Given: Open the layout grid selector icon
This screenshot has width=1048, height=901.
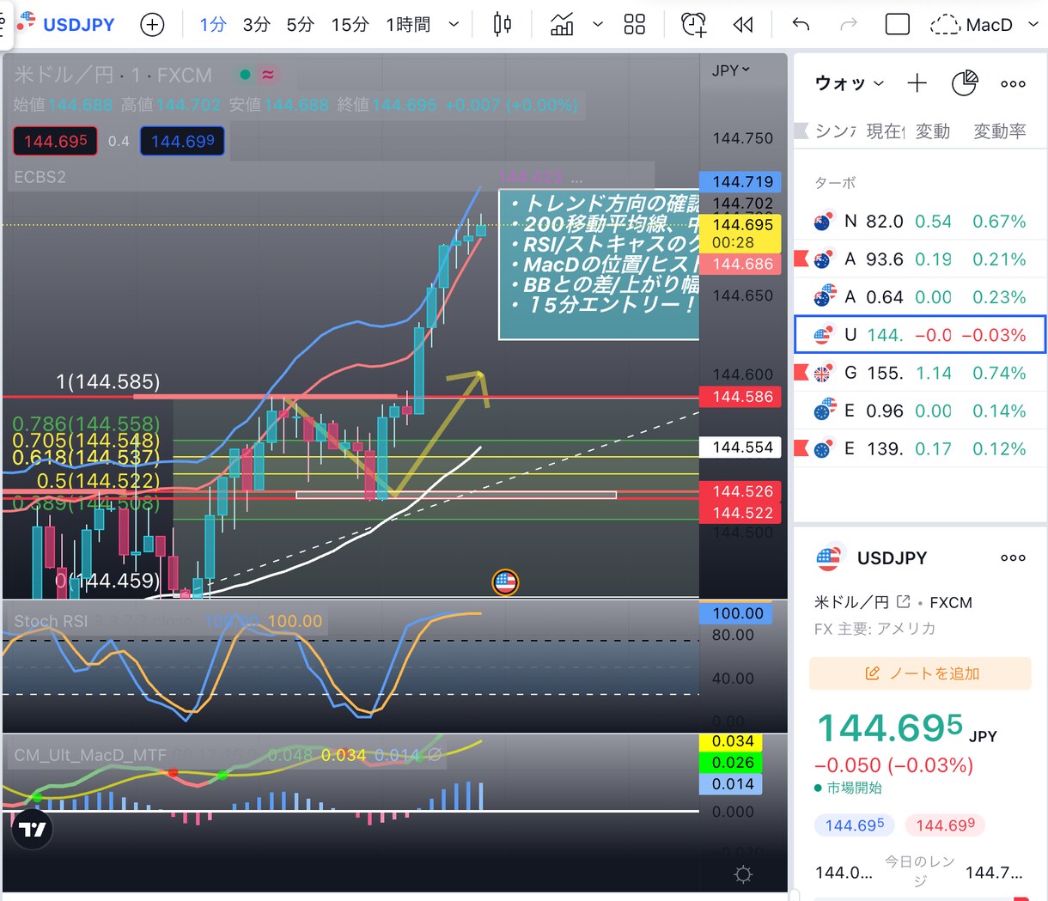Looking at the screenshot, I should pos(634,24).
